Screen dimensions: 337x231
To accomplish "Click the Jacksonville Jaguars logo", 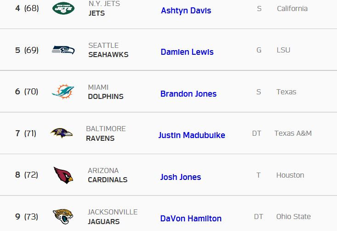I will [63, 216].
